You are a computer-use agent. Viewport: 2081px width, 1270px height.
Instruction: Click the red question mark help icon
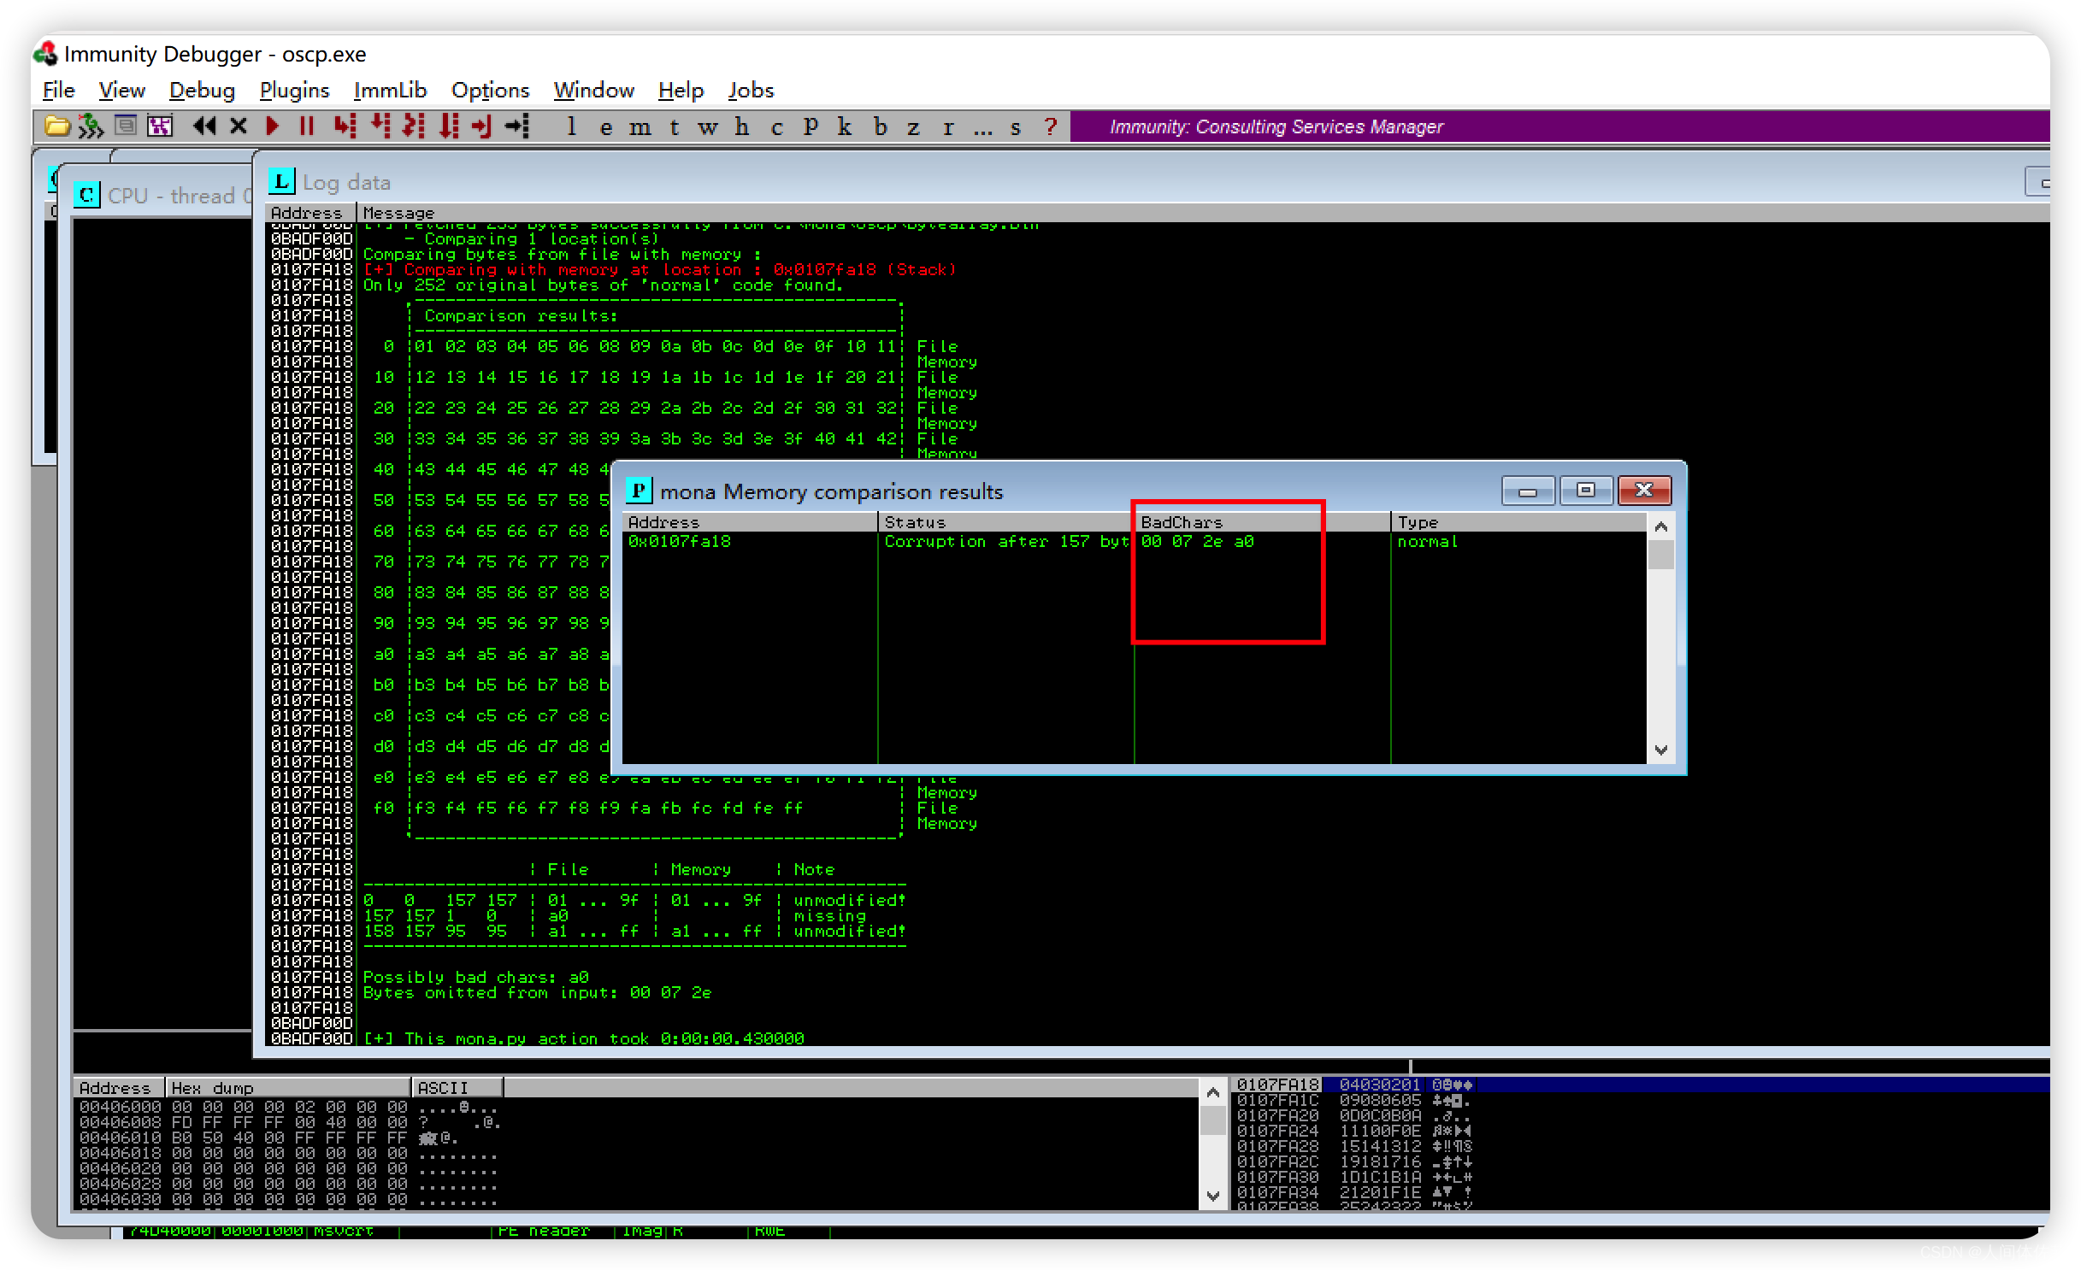click(1050, 127)
